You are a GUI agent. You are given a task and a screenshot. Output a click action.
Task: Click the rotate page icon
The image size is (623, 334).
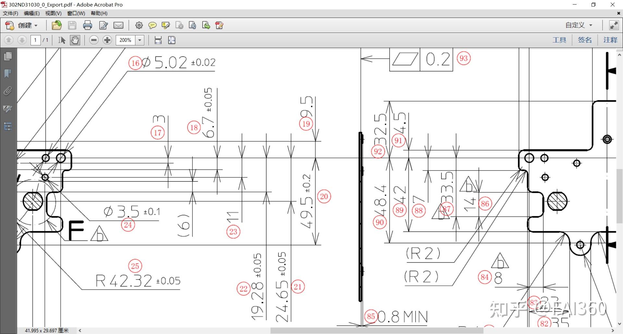click(x=192, y=25)
